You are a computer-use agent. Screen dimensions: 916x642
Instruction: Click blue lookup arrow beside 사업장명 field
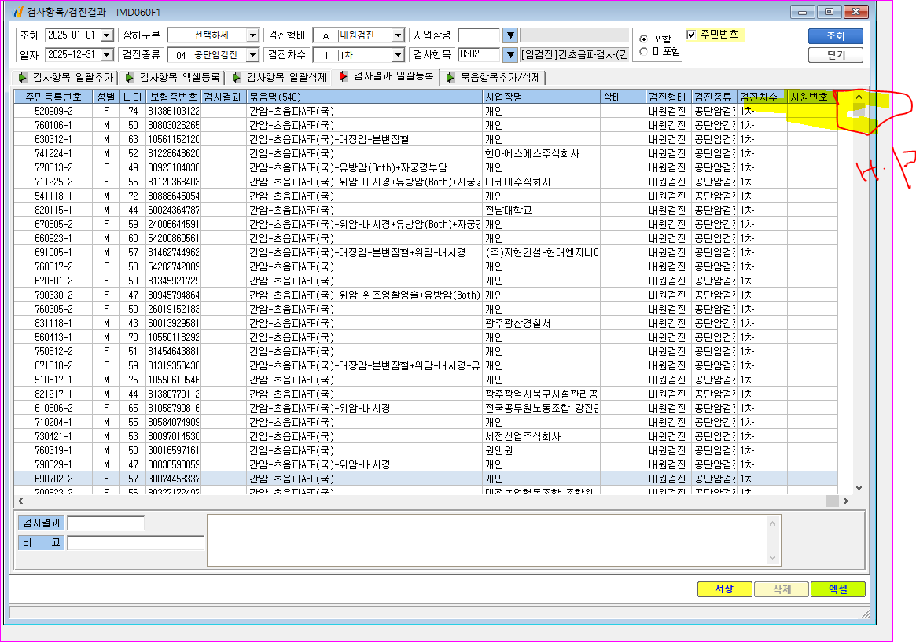pyautogui.click(x=510, y=35)
